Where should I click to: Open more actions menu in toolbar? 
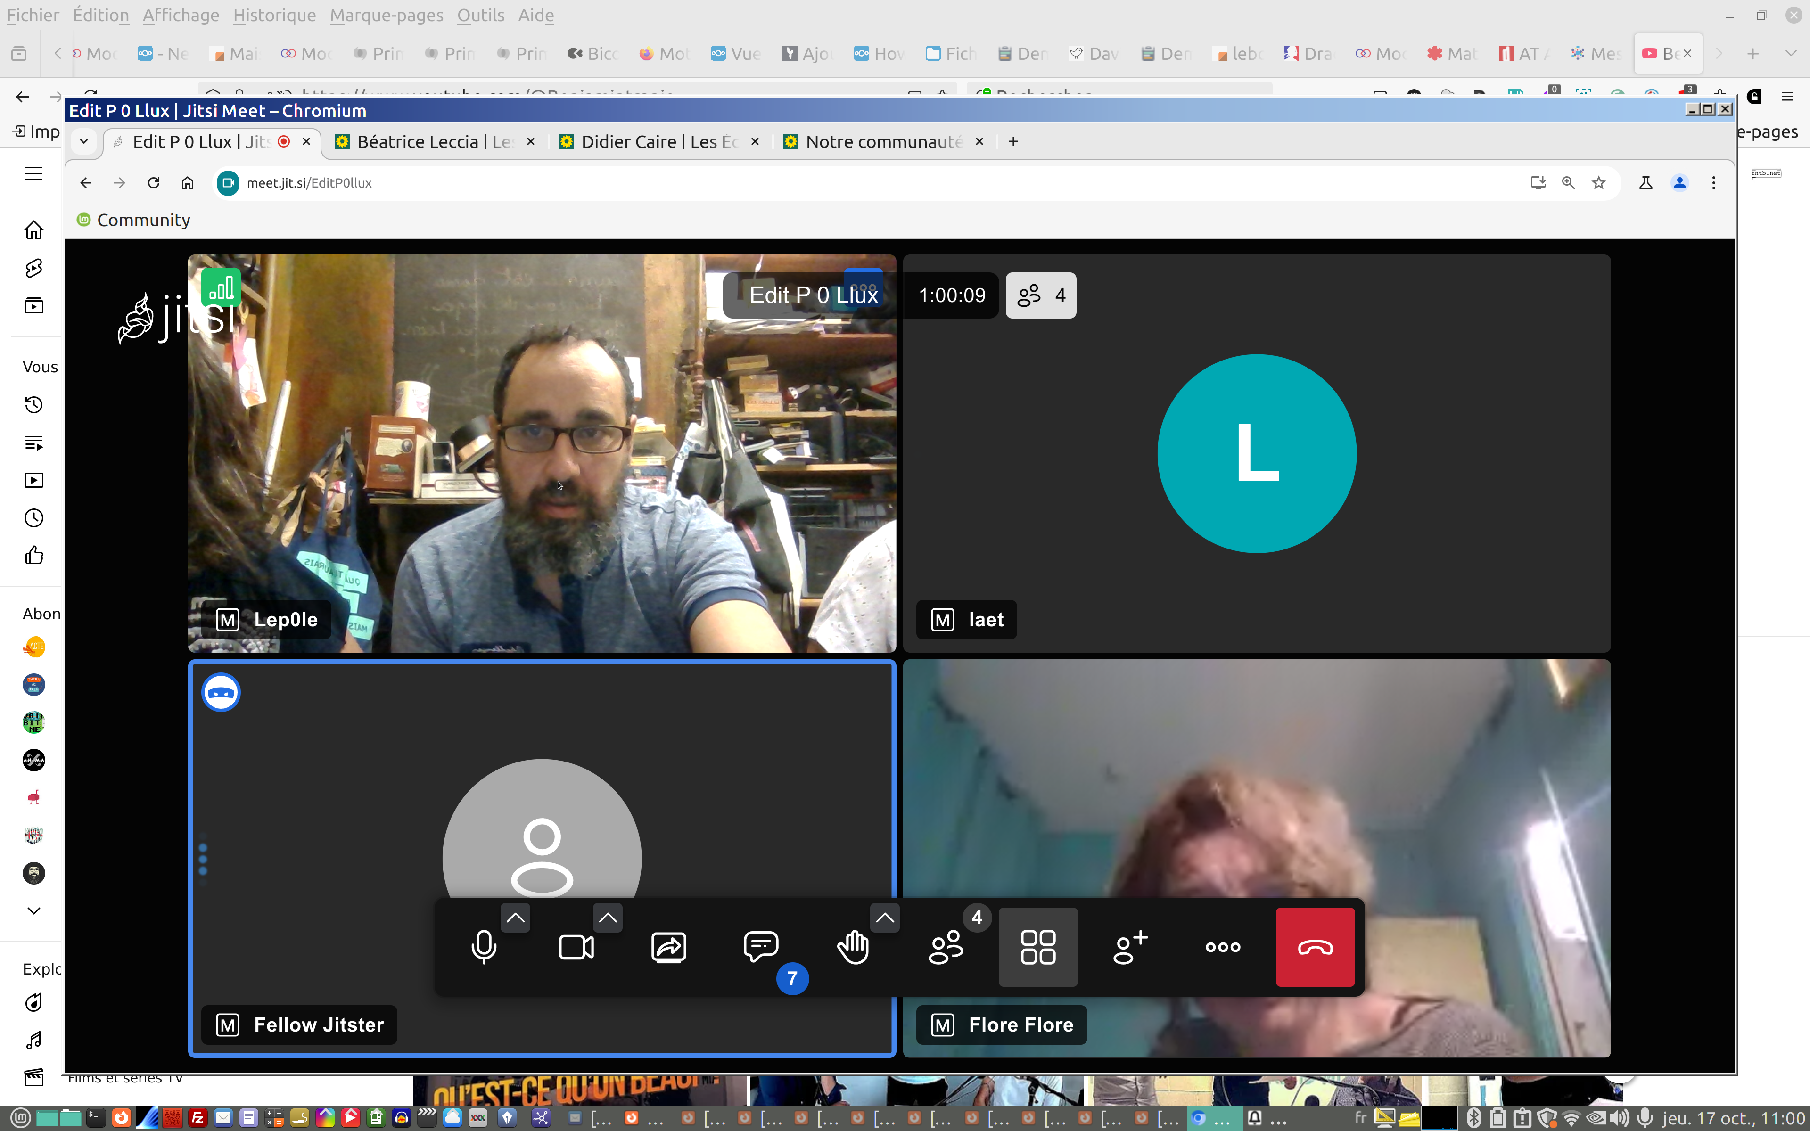[x=1223, y=947]
